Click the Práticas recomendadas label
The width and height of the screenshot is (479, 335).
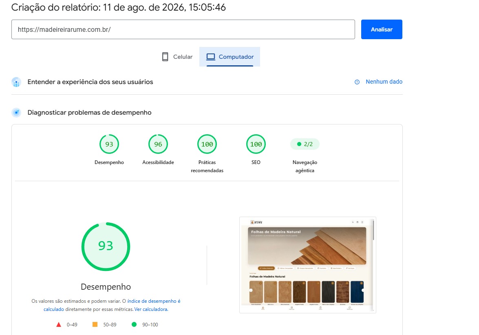point(207,166)
